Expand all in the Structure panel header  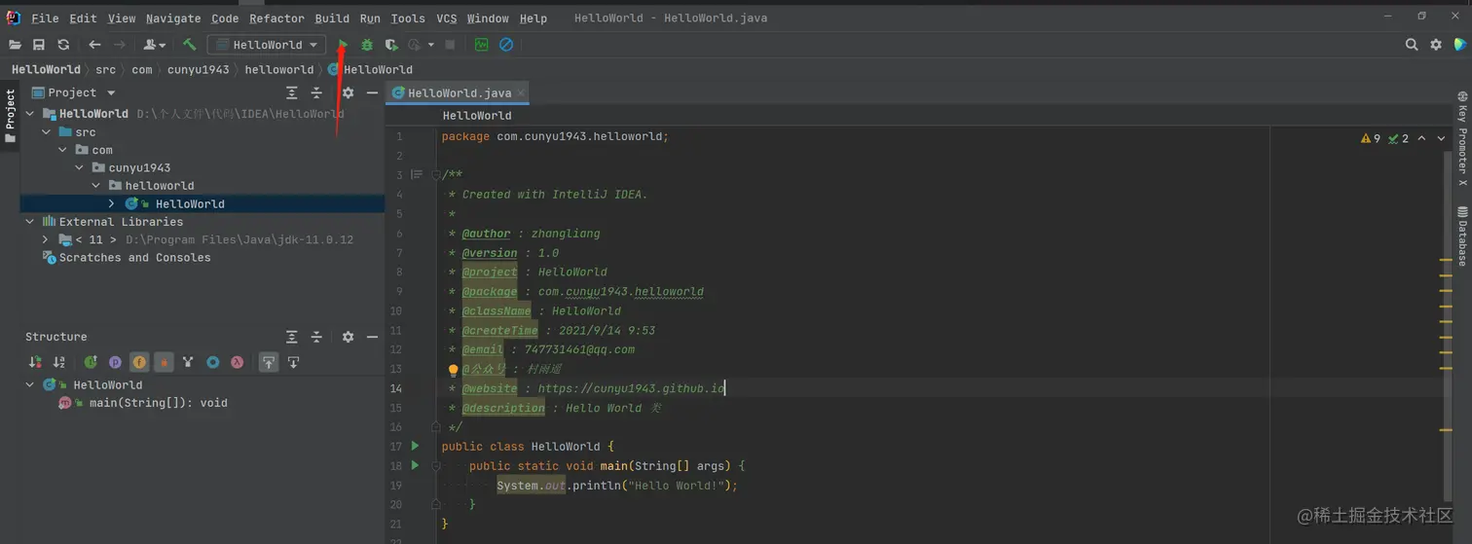[x=292, y=337]
